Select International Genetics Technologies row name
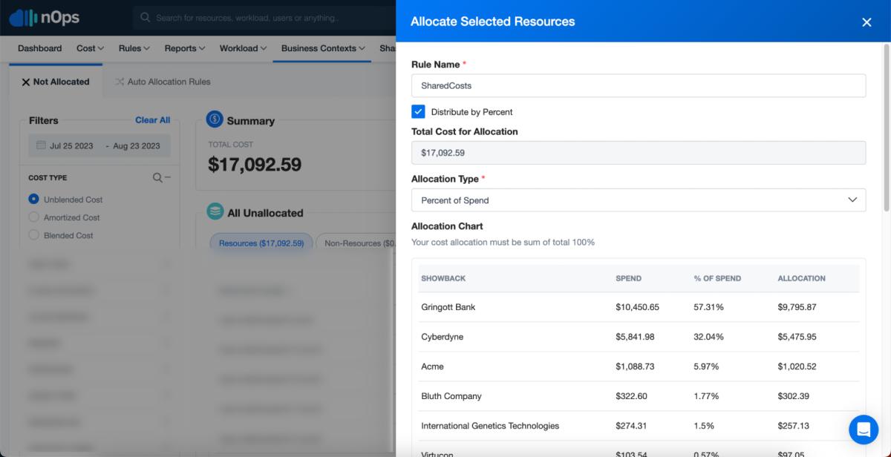The width and height of the screenshot is (891, 457). (490, 426)
